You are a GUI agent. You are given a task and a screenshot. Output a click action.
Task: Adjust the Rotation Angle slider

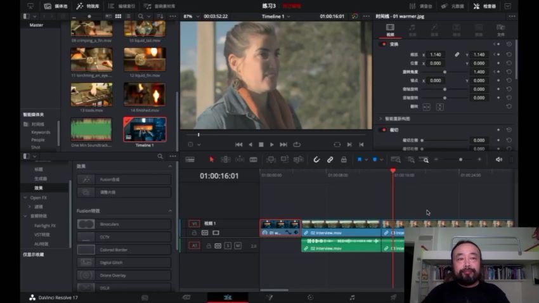[445, 72]
